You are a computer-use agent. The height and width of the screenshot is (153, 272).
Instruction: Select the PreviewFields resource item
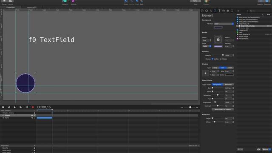tap(244, 39)
